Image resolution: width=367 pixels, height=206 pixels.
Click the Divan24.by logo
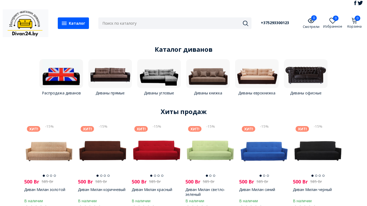coord(26,23)
